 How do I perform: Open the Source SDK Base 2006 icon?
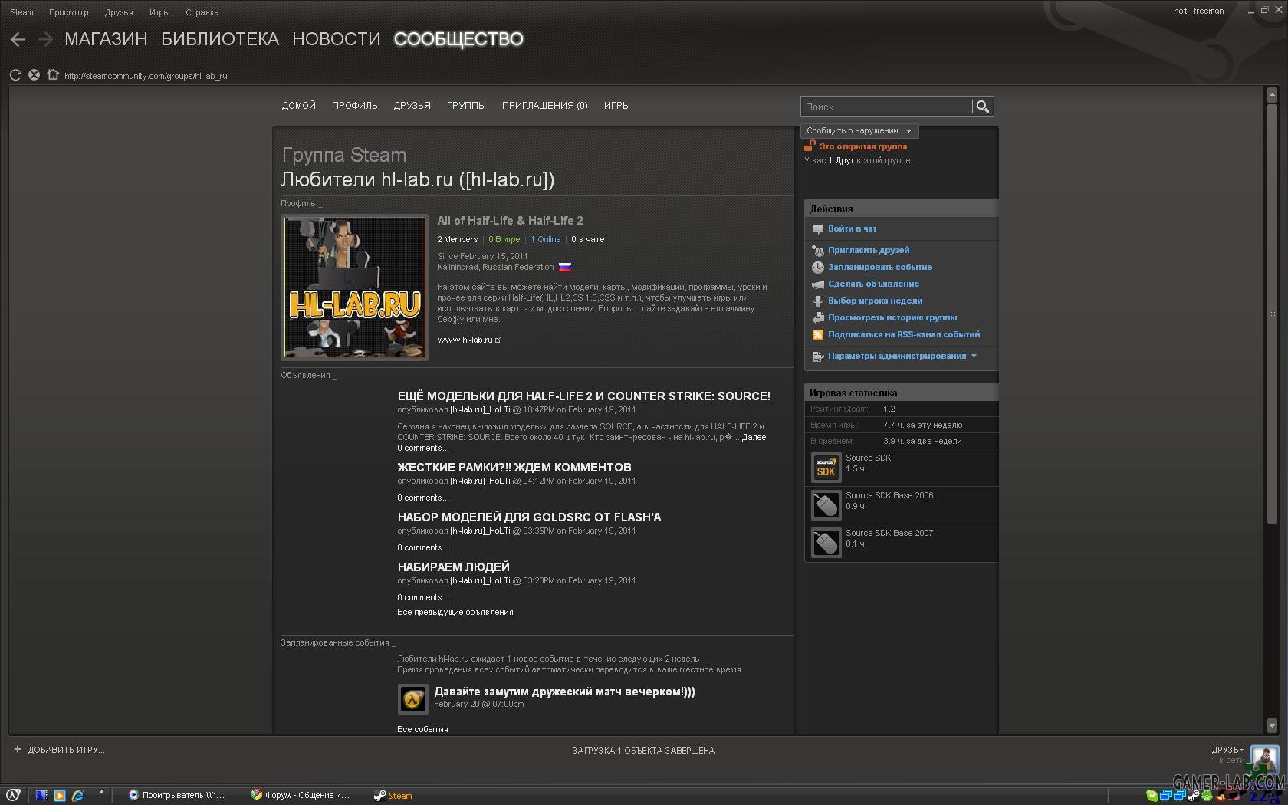[826, 505]
